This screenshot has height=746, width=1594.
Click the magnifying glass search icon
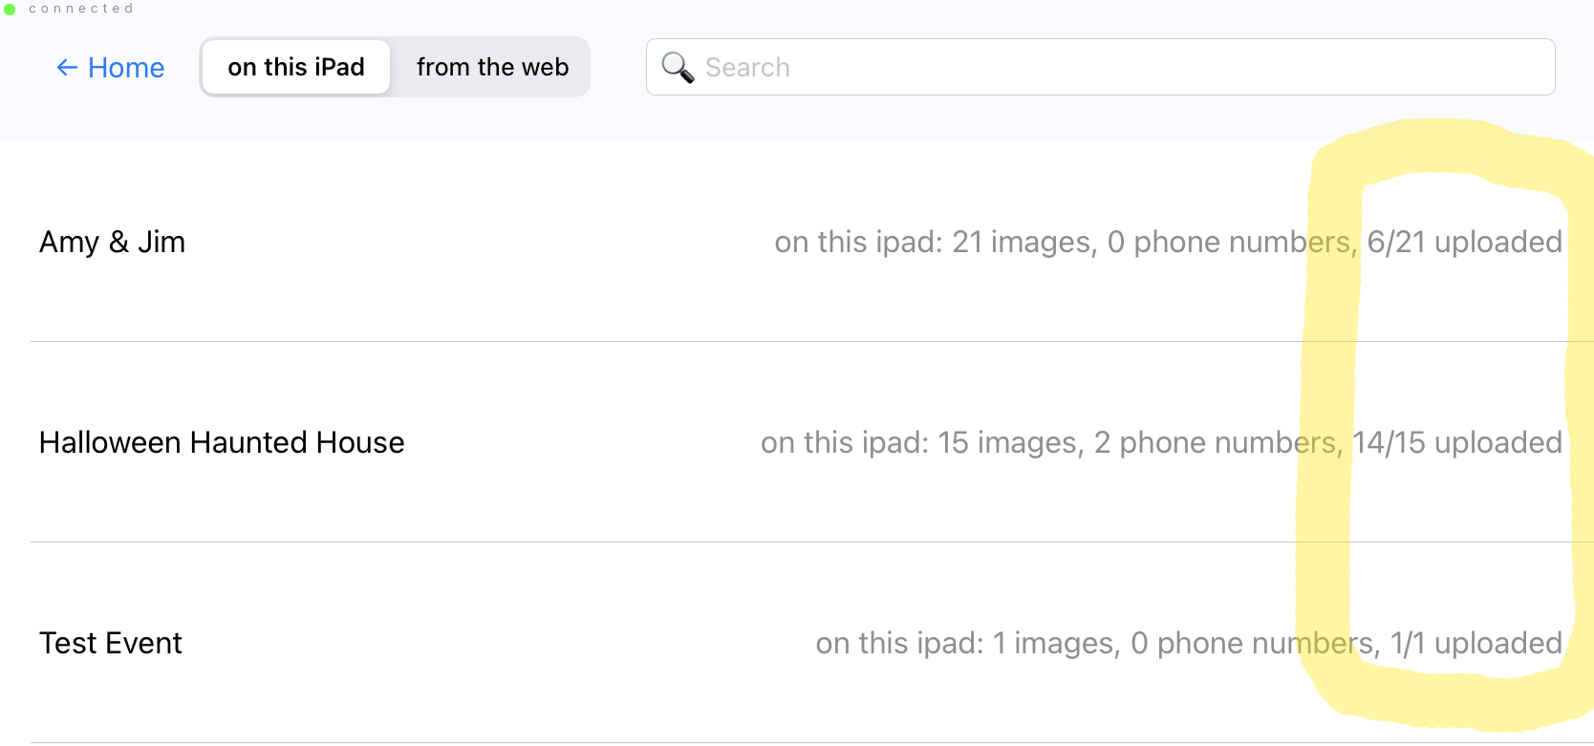pos(678,67)
